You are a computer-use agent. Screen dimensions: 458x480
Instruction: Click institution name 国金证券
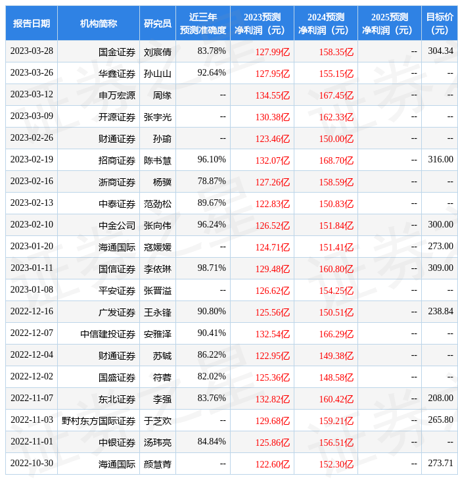click(x=117, y=52)
